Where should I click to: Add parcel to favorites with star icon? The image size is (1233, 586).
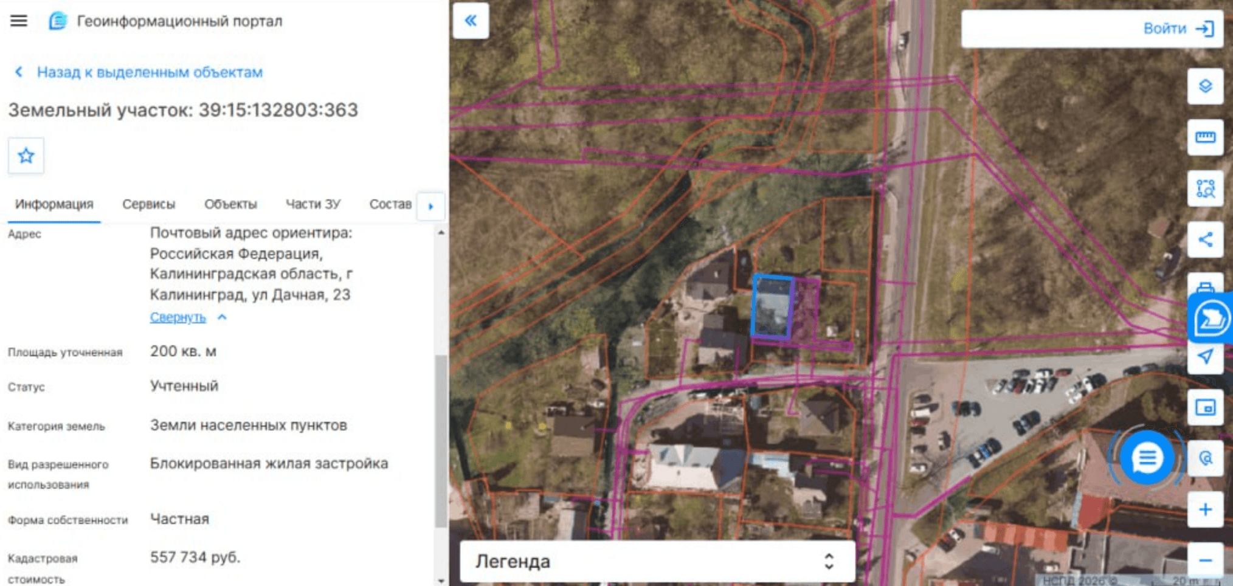26,156
